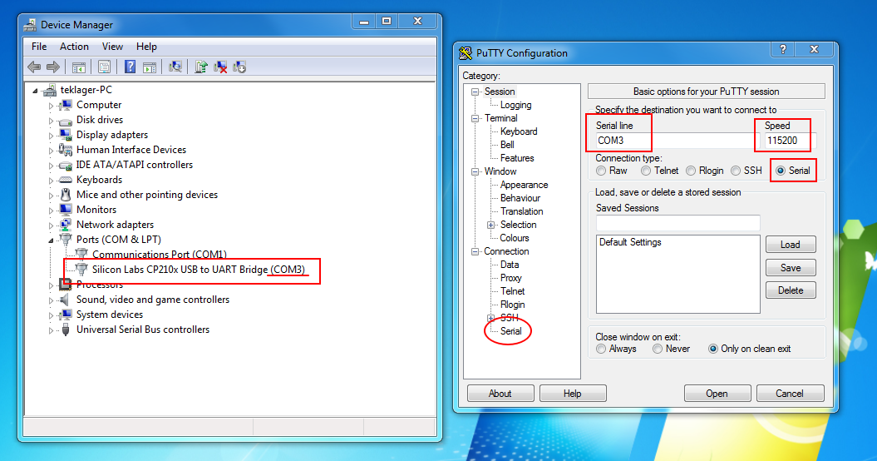Open Properties via the toolbar icon
The image size is (877, 461).
click(104, 67)
